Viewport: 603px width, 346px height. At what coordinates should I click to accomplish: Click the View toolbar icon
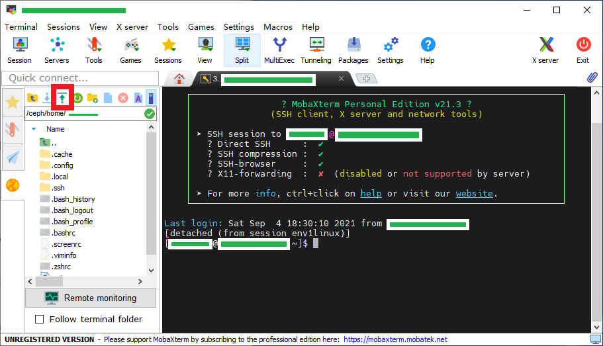tap(205, 50)
